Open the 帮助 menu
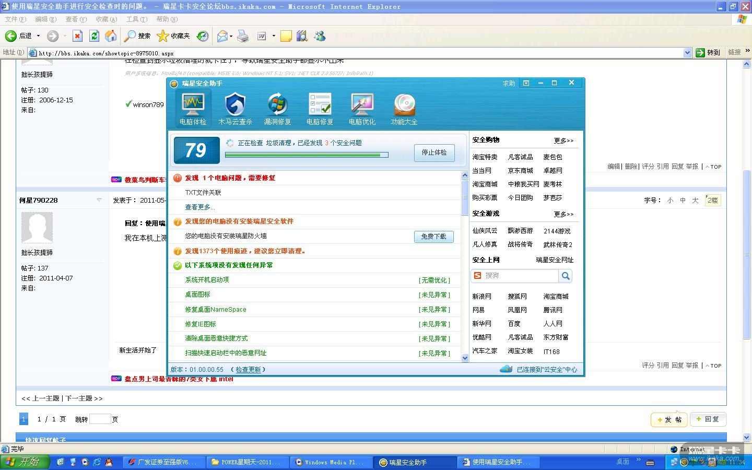This screenshot has height=470, width=752. pos(167,19)
